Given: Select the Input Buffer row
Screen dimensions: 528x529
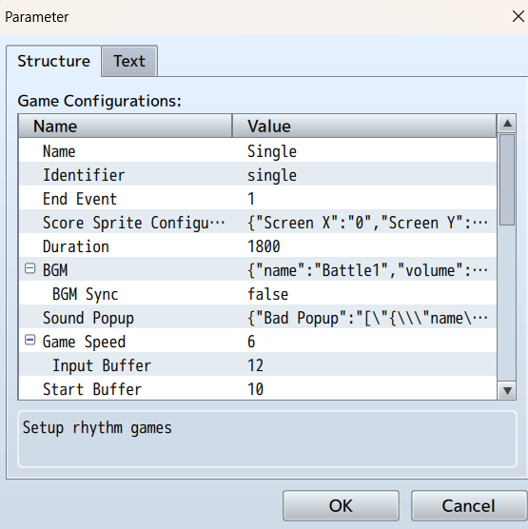Looking at the screenshot, I should [x=258, y=365].
